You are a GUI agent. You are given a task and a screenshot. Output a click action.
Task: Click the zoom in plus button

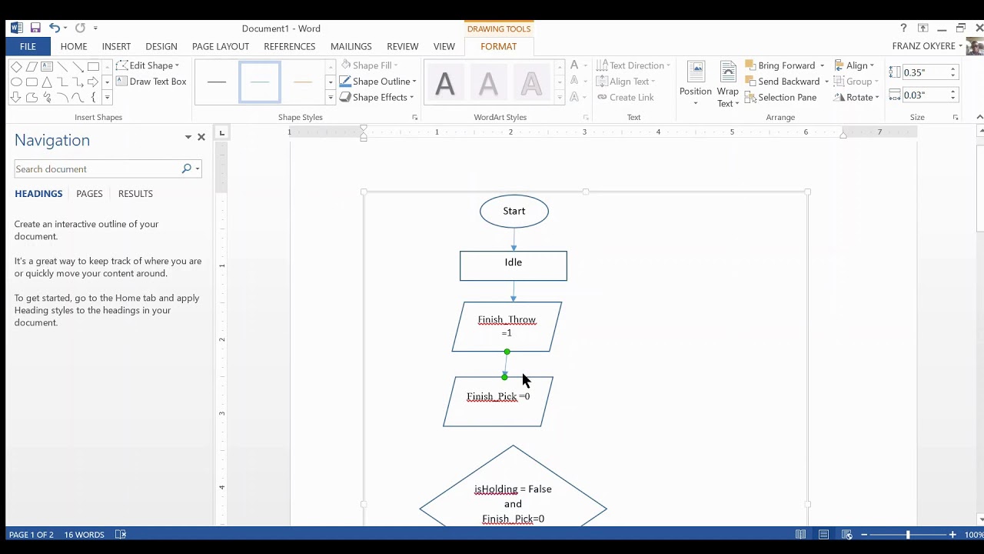tap(952, 535)
